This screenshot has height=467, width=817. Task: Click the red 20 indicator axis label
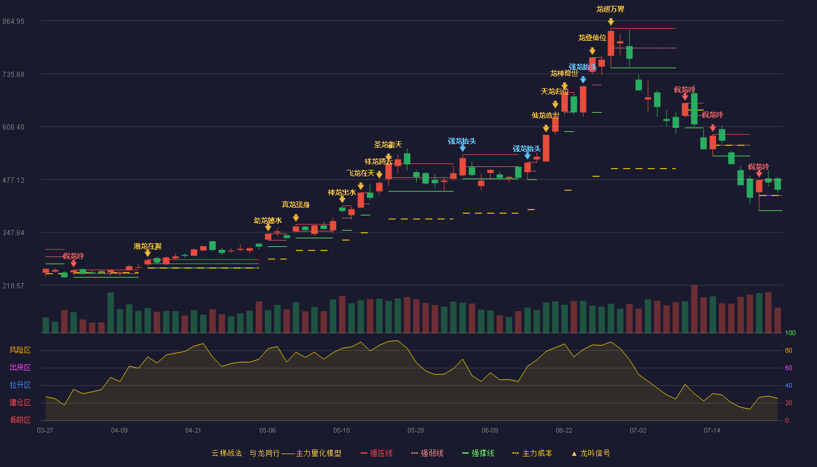tap(788, 403)
